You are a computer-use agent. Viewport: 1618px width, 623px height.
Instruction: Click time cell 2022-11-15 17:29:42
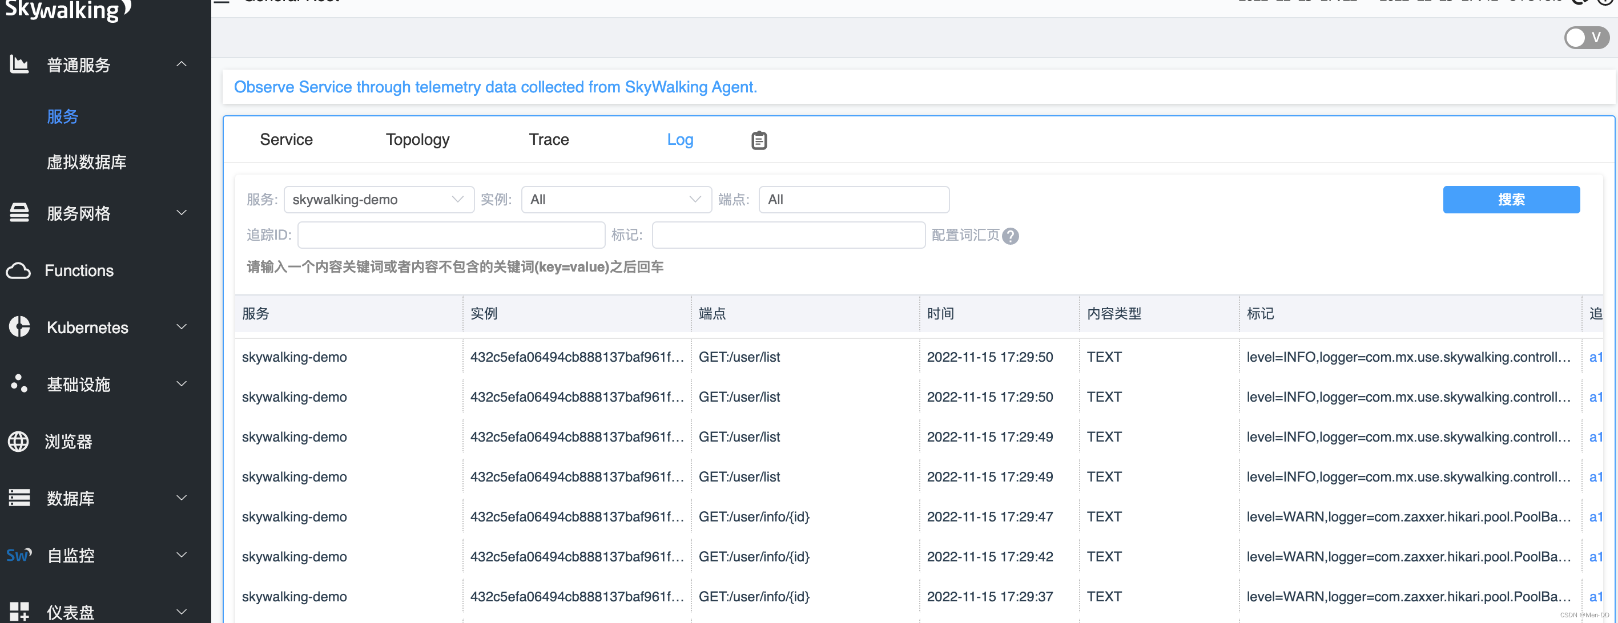[990, 556]
